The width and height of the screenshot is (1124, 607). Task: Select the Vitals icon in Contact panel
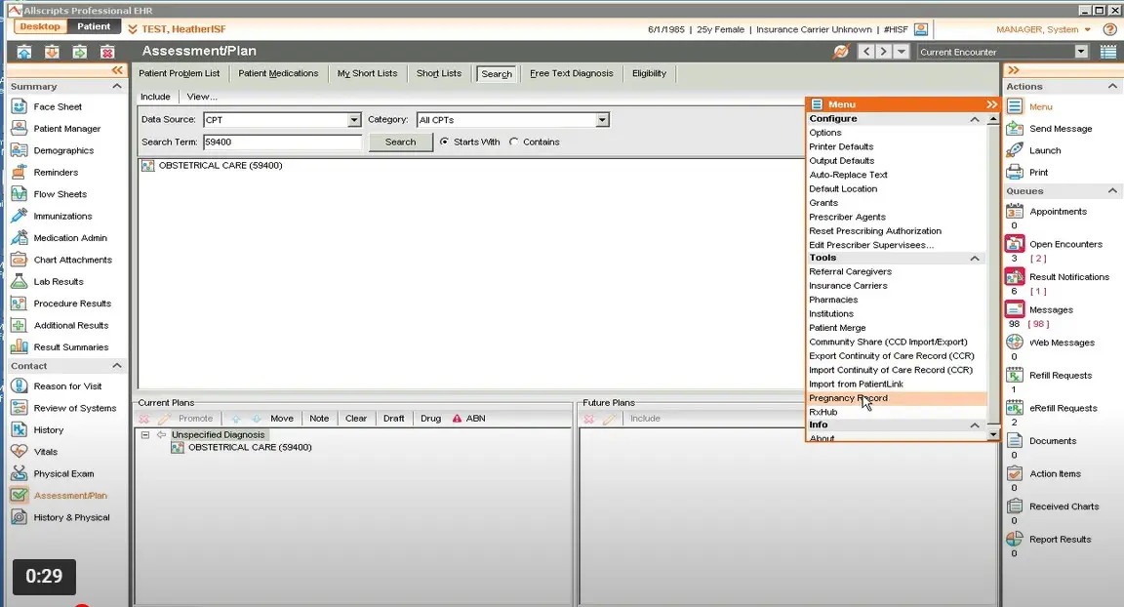tap(19, 451)
